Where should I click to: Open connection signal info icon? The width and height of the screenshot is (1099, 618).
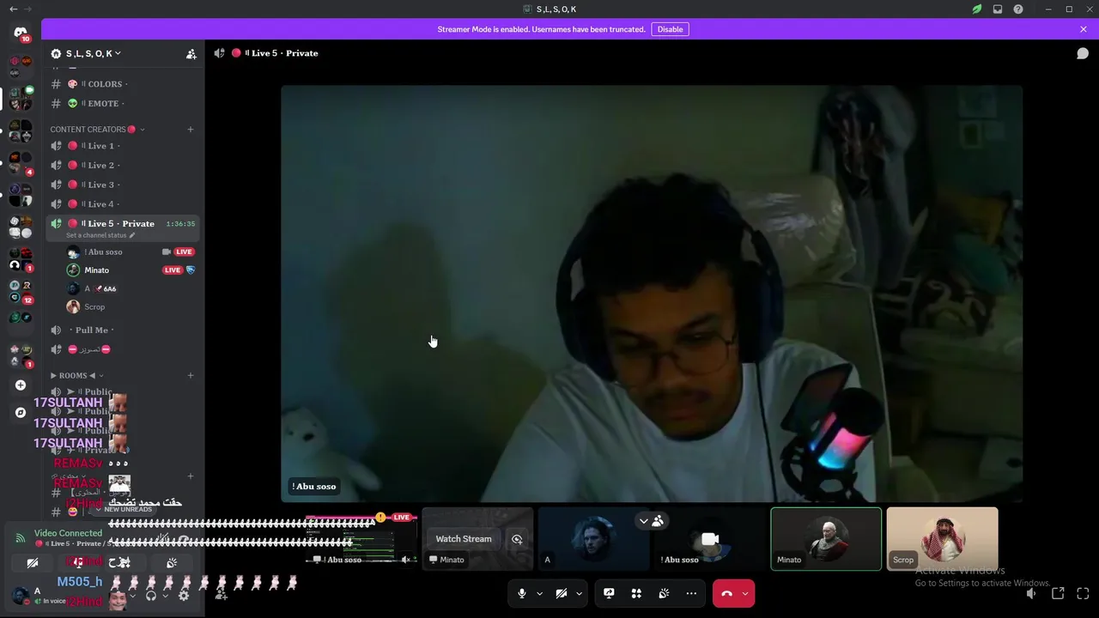21,538
